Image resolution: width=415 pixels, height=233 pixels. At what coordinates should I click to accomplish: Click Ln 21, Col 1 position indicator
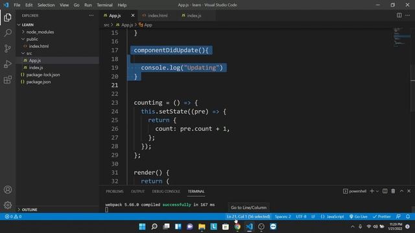pyautogui.click(x=248, y=217)
